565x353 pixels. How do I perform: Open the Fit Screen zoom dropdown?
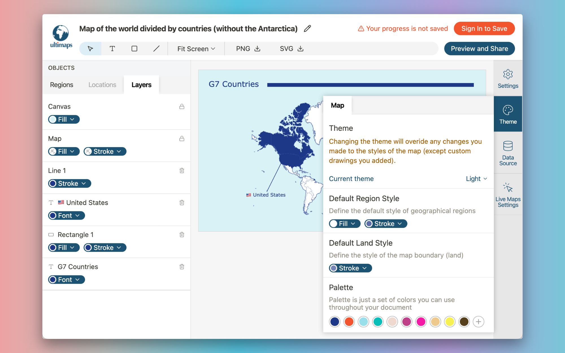coord(196,49)
